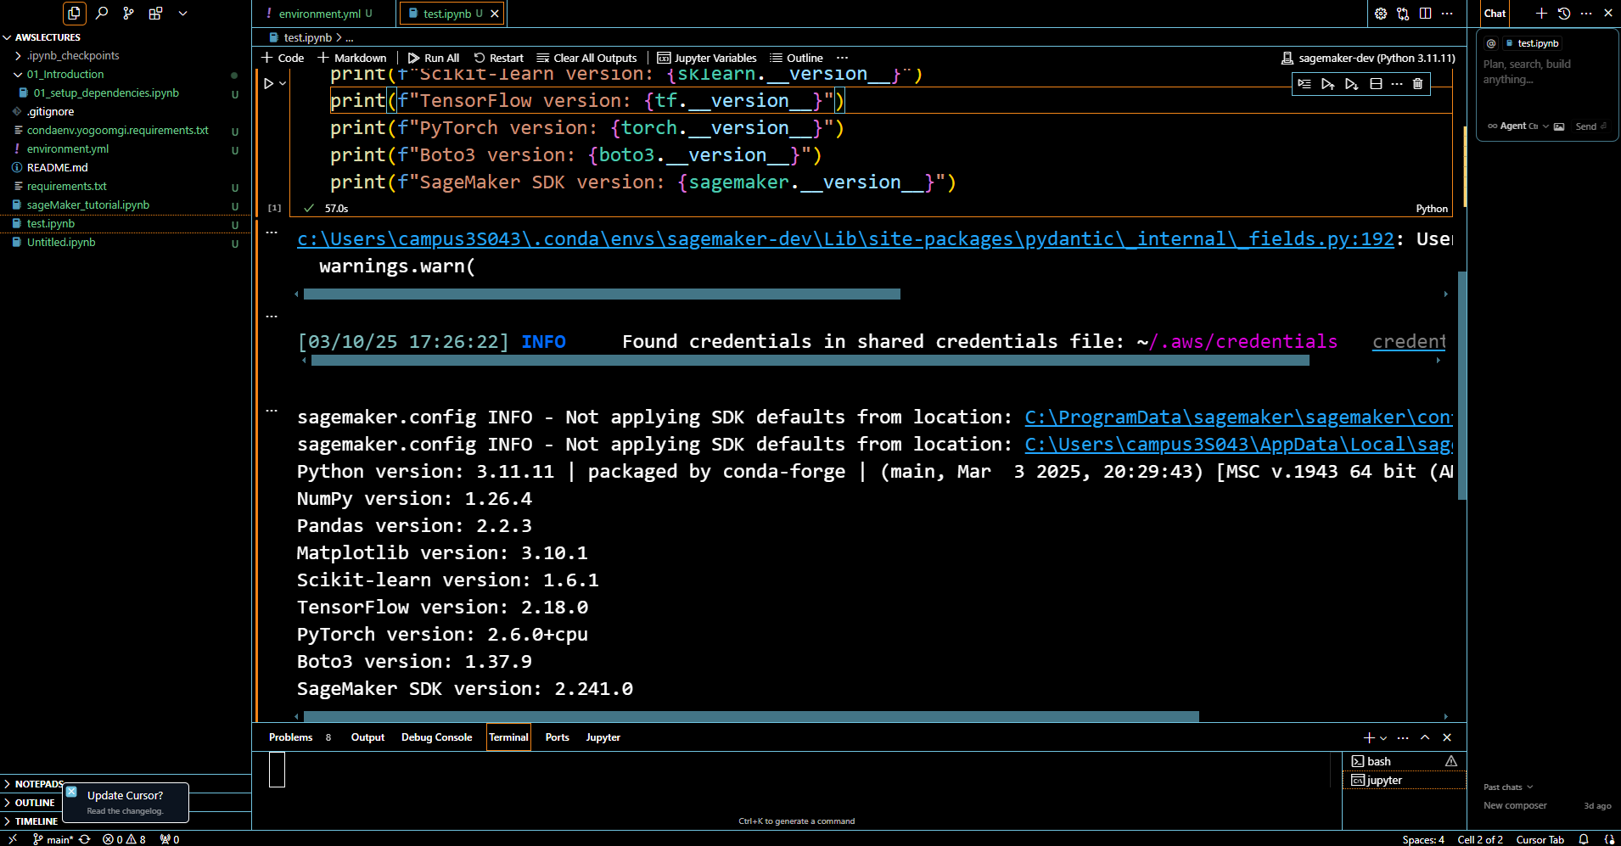
Task: Close the test.ipynb tab
Action: [x=495, y=14]
